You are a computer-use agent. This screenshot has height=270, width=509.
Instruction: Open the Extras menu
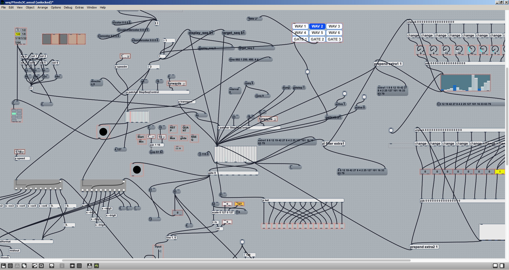pos(79,7)
